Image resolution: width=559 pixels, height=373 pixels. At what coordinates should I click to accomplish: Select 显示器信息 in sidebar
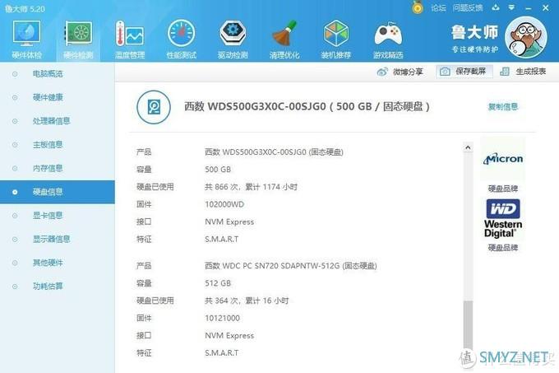pos(51,239)
